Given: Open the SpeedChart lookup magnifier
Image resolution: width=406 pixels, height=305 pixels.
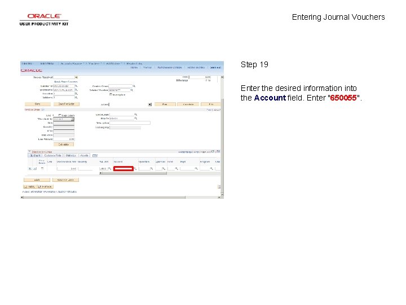Looking at the screenshot, I should click(135, 114).
